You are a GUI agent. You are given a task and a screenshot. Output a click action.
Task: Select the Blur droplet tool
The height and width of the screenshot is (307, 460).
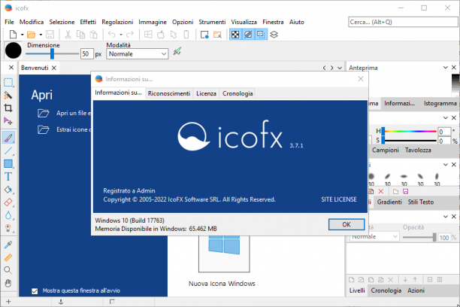(8, 215)
